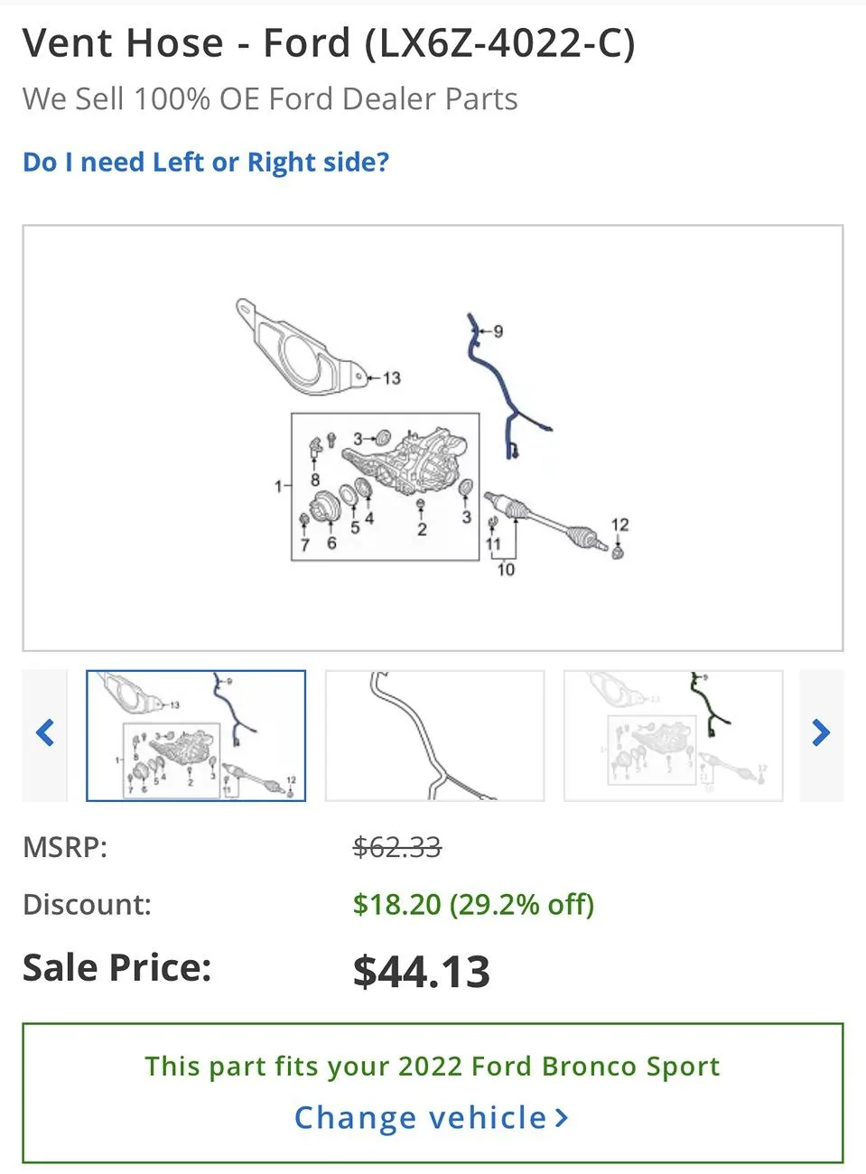Click callout 1 left of boxed assembly
866x1174 pixels.
tap(278, 486)
